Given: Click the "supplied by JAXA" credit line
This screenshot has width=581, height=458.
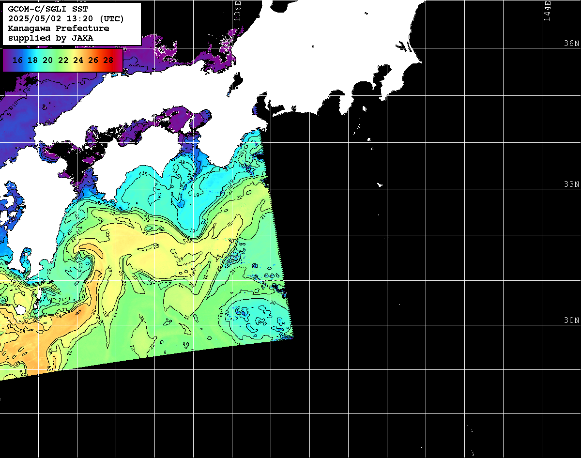Looking at the screenshot, I should 51,38.
